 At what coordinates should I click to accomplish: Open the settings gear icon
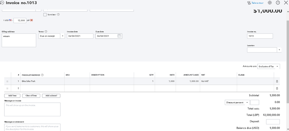(270, 3)
